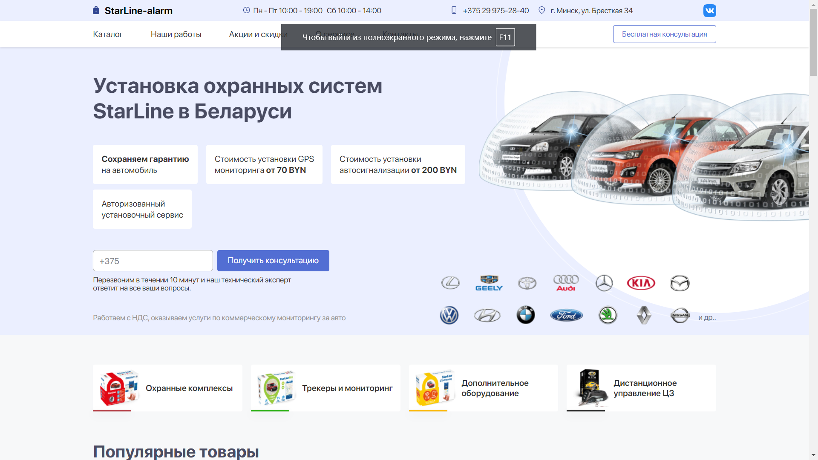Call the +375 29 975-28-40 phone link

point(496,11)
